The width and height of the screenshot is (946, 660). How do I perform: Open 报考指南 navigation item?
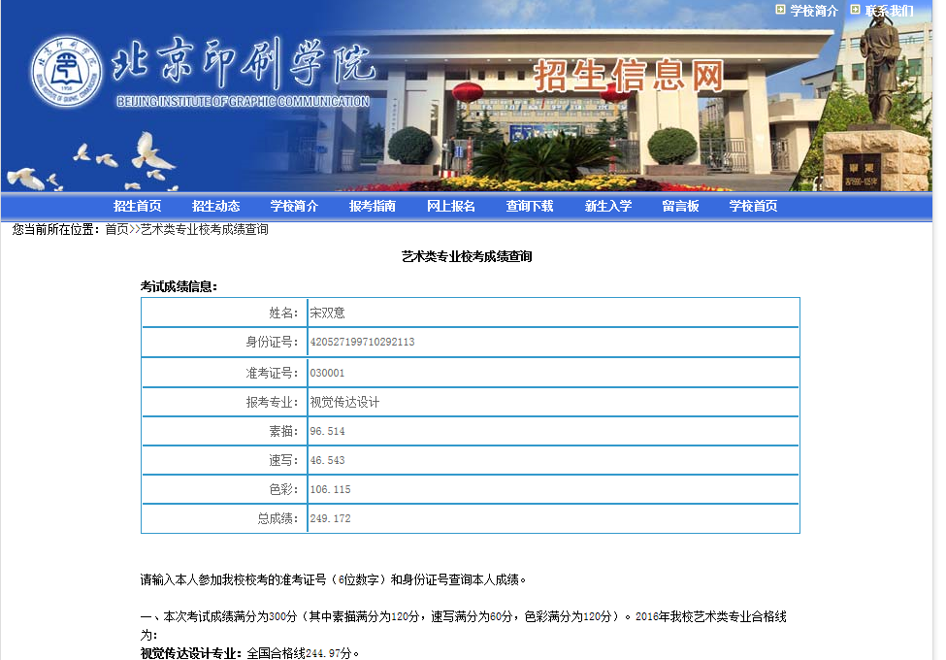[373, 207]
